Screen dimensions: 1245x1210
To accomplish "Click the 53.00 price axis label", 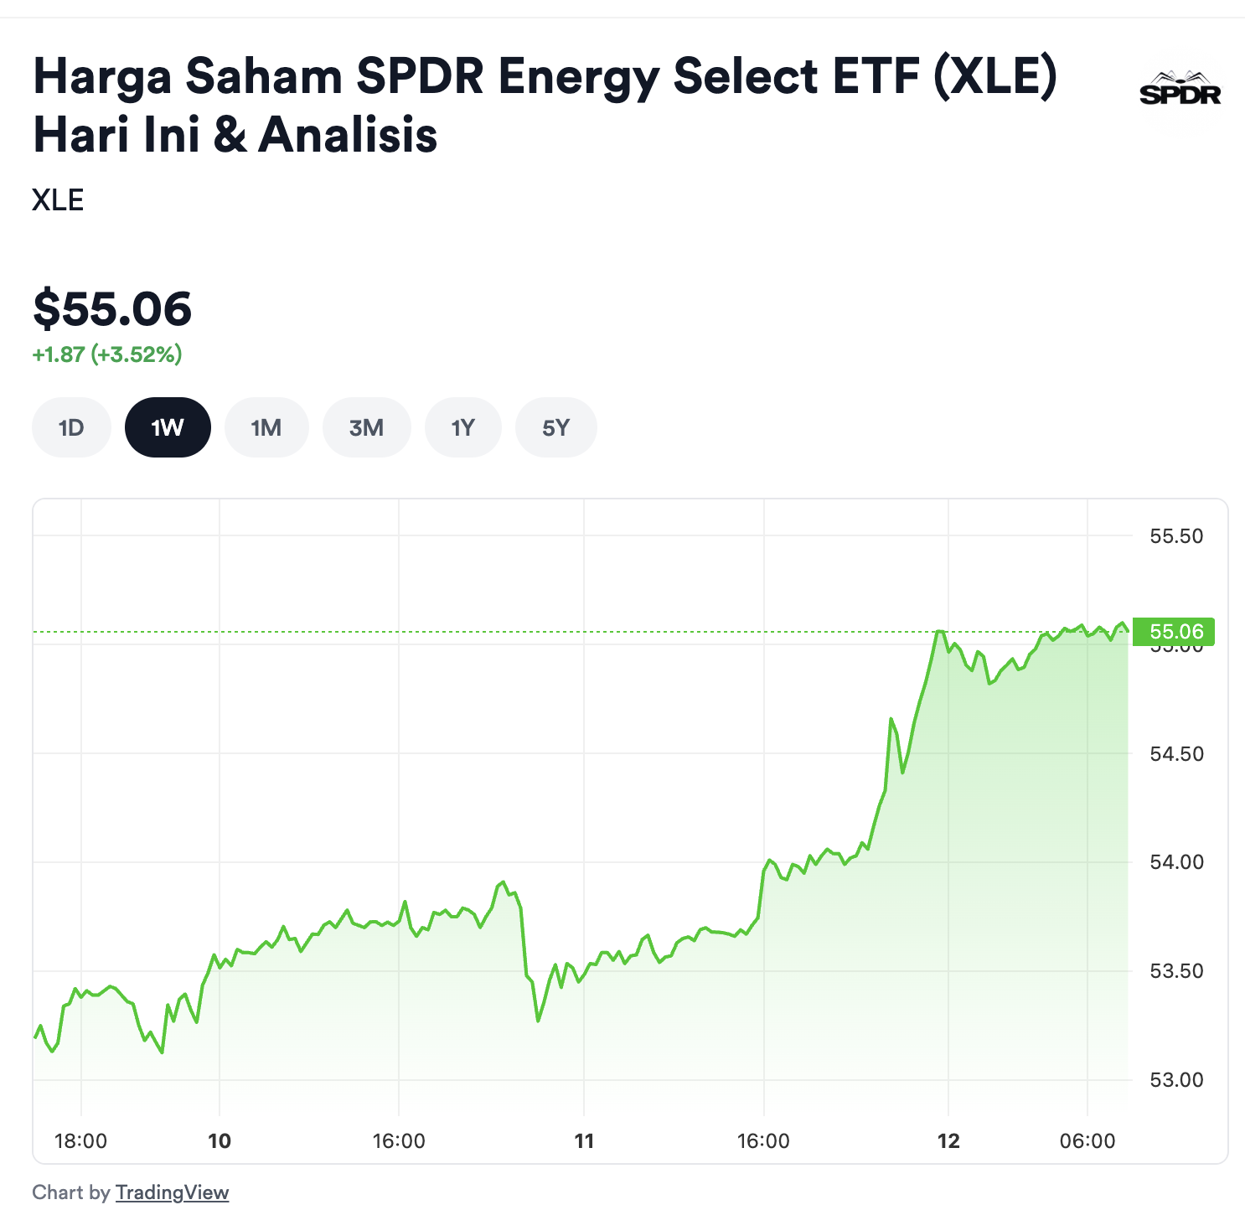I will 1176,1080.
